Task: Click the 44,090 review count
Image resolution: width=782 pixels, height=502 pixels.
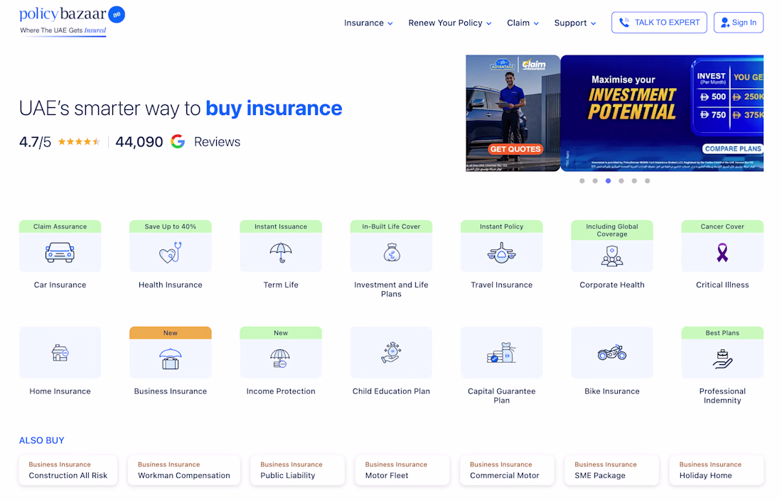Action: tap(139, 142)
